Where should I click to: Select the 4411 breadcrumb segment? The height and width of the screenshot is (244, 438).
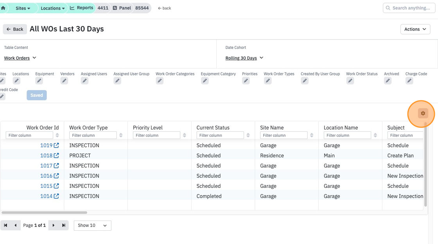point(103,8)
